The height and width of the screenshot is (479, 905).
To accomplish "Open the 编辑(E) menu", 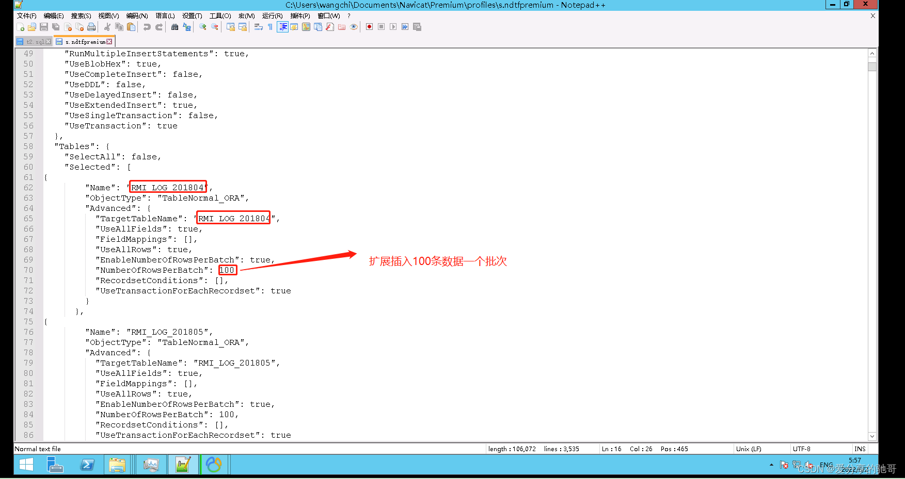I will click(54, 16).
